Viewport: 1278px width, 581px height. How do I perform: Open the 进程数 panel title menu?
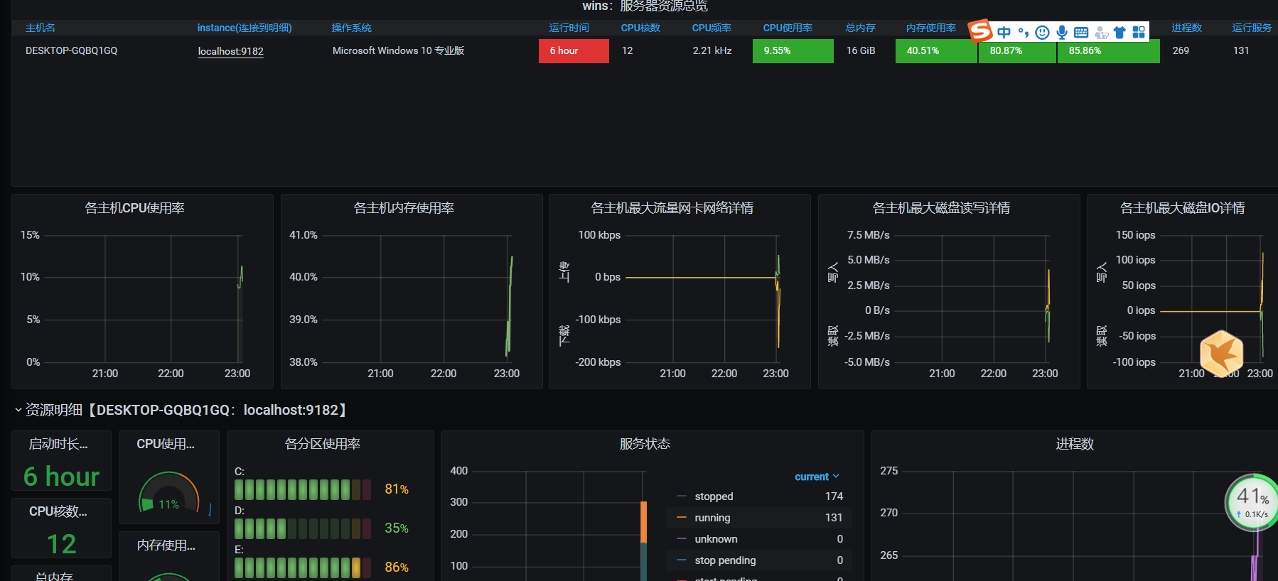pos(1074,444)
